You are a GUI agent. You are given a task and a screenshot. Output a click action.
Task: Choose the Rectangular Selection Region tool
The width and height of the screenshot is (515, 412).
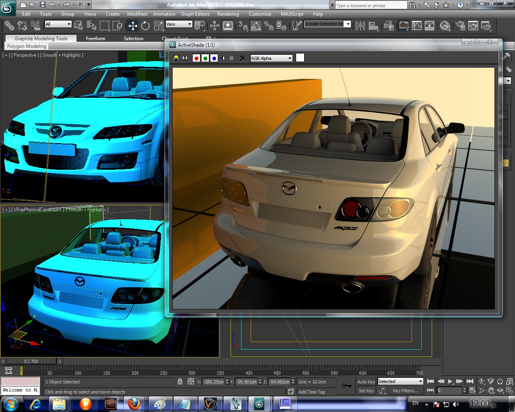click(104, 26)
